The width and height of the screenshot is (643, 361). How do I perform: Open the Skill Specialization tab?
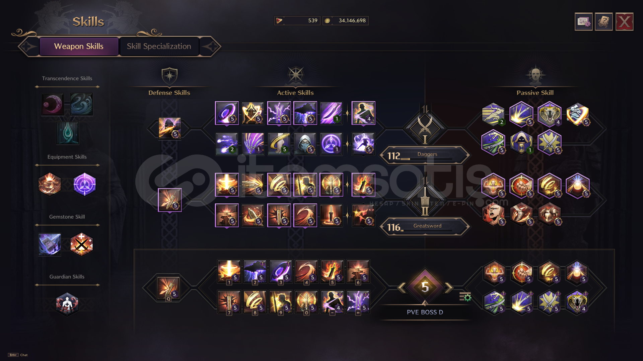tap(159, 46)
